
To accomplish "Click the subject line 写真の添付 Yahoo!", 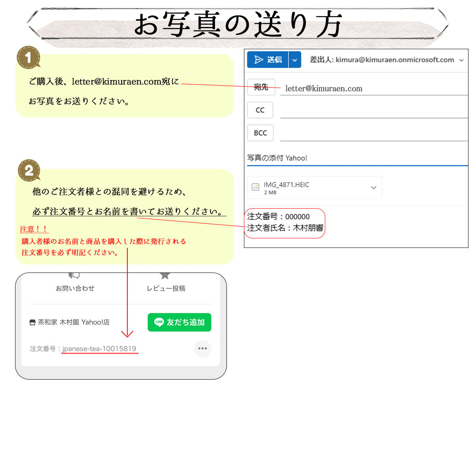I will tap(278, 158).
